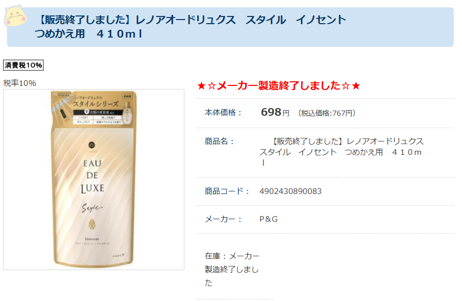Image resolution: width=462 pixels, height=301 pixels.
Task: Click the maker name P&G
Action: coord(268,219)
